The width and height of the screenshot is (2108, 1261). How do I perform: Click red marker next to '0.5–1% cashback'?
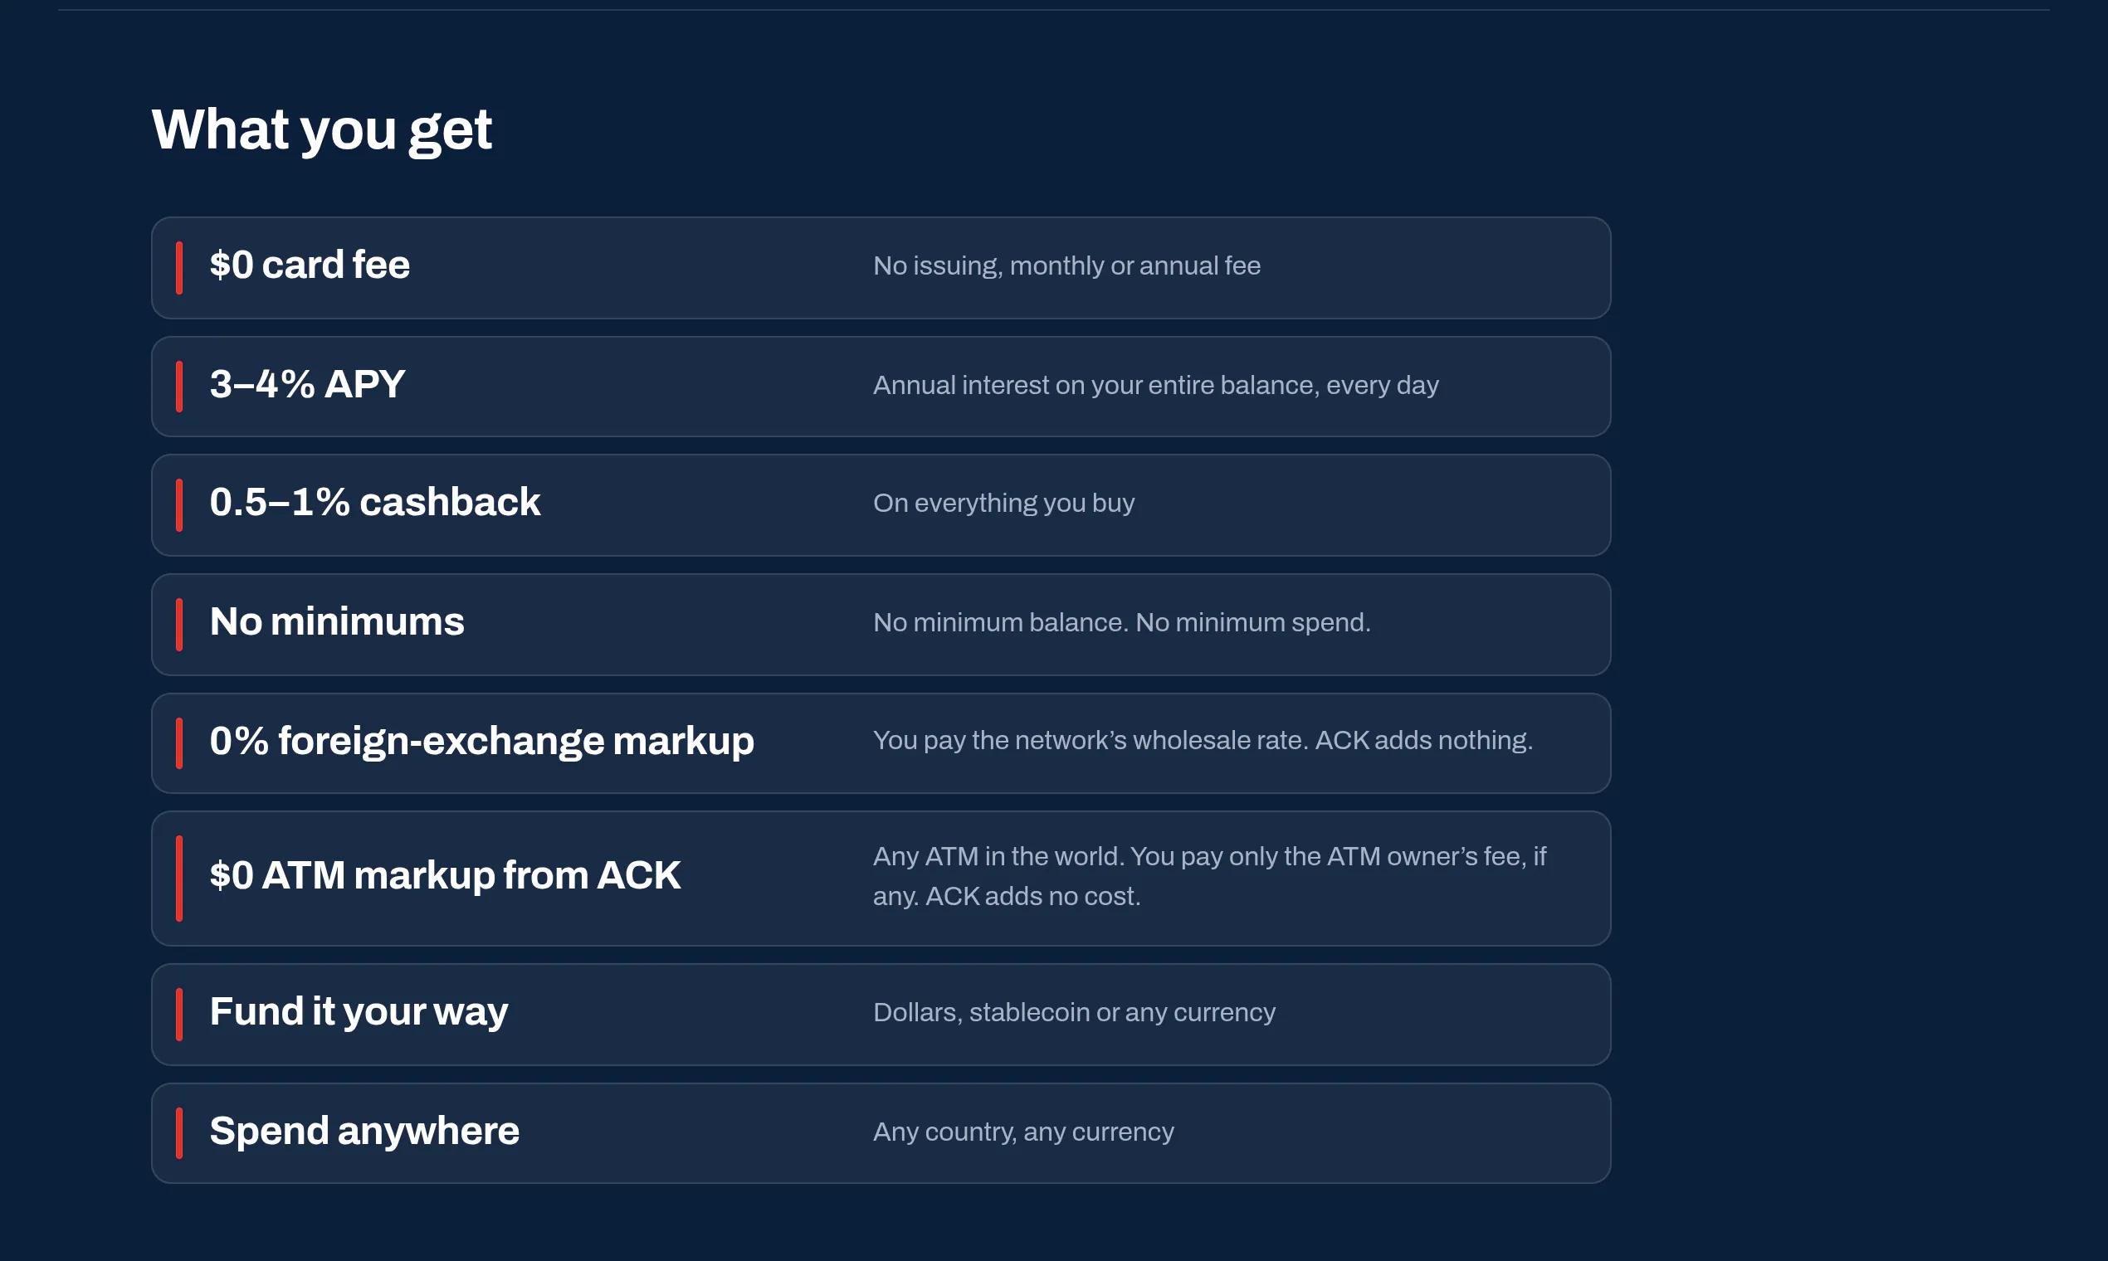click(179, 505)
